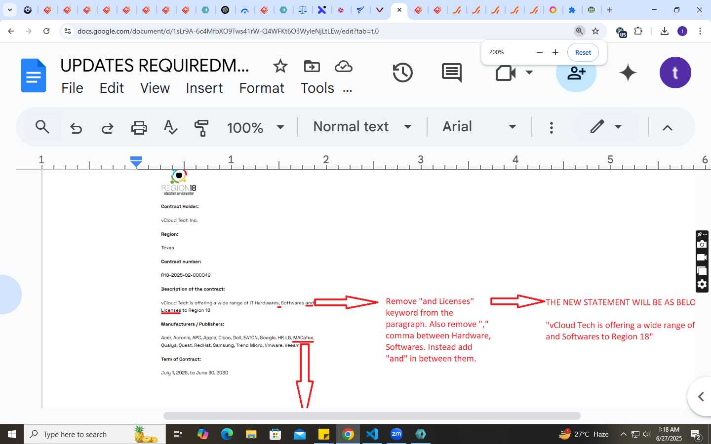Open the Edit menu
711x444 pixels.
(112, 88)
